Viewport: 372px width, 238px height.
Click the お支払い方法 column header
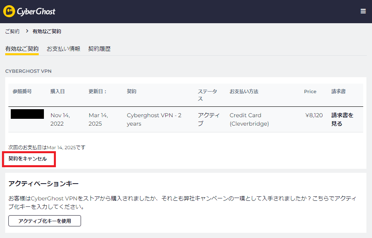coord(244,92)
